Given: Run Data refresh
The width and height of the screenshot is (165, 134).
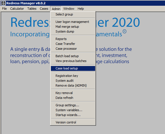Looking at the screenshot, I should [x=73, y=98].
